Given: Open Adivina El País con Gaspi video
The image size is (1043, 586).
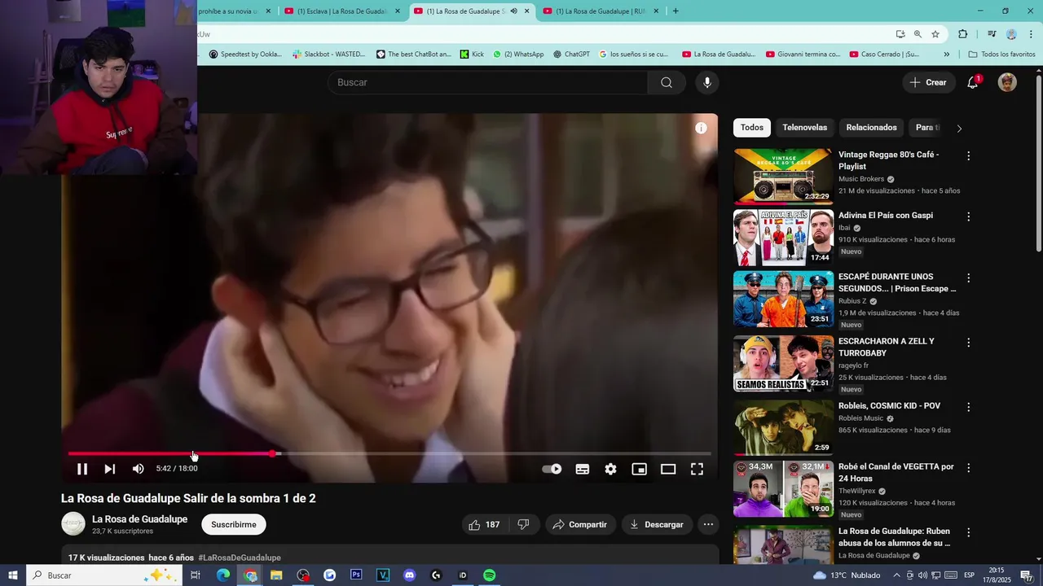Looking at the screenshot, I should tap(886, 216).
